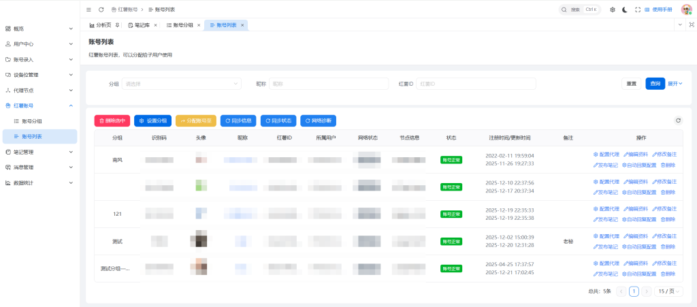Screen dimensions: 697x307
Task: Collapse the sidebar with the hamburger icon
Action: tap(88, 10)
